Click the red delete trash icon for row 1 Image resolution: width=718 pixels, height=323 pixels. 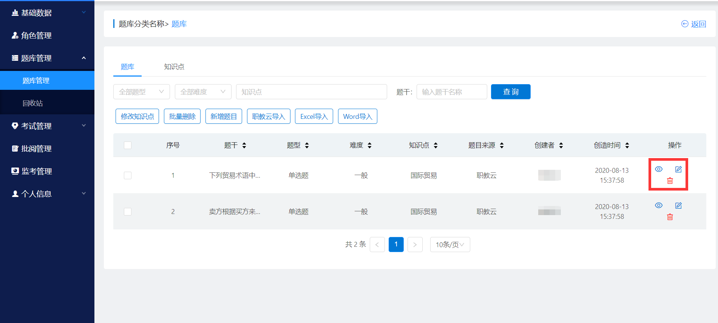point(670,181)
